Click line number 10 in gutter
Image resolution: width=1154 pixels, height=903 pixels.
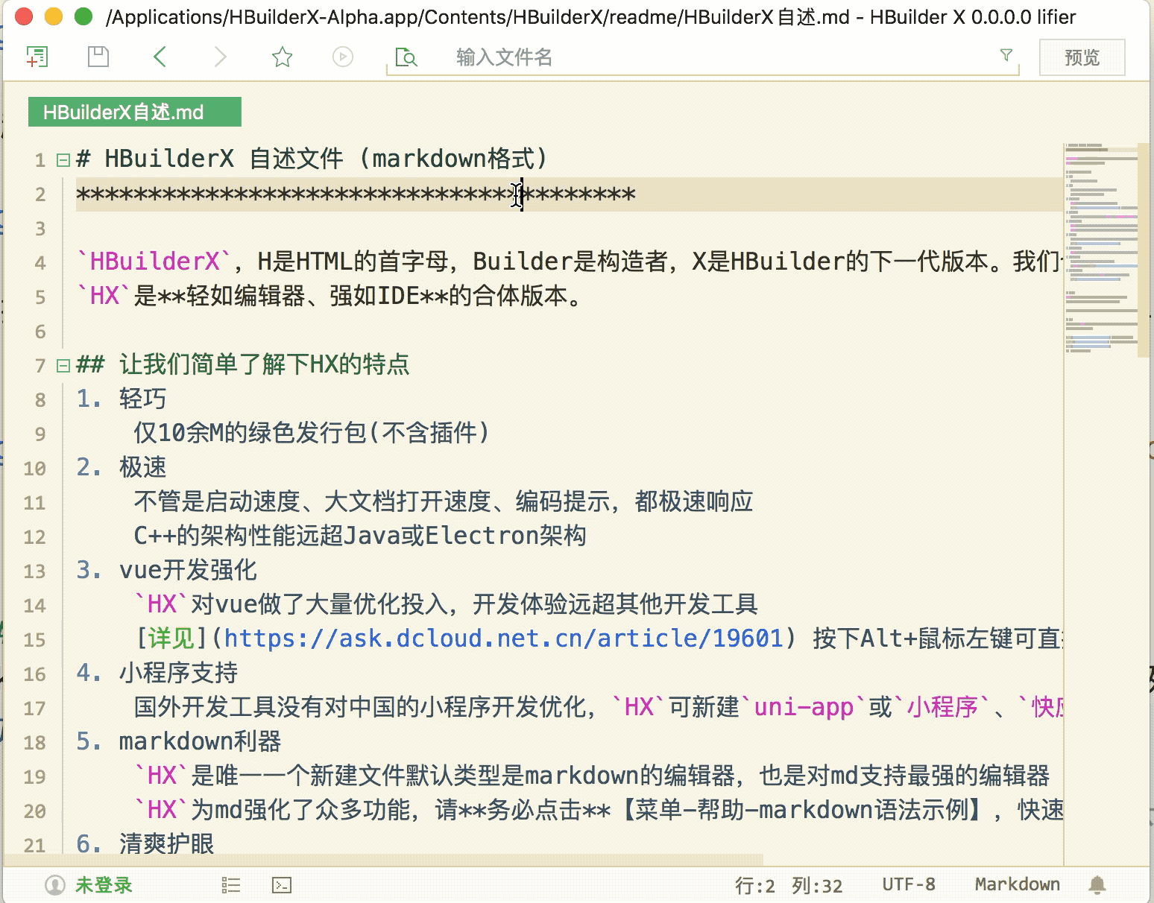(x=34, y=469)
